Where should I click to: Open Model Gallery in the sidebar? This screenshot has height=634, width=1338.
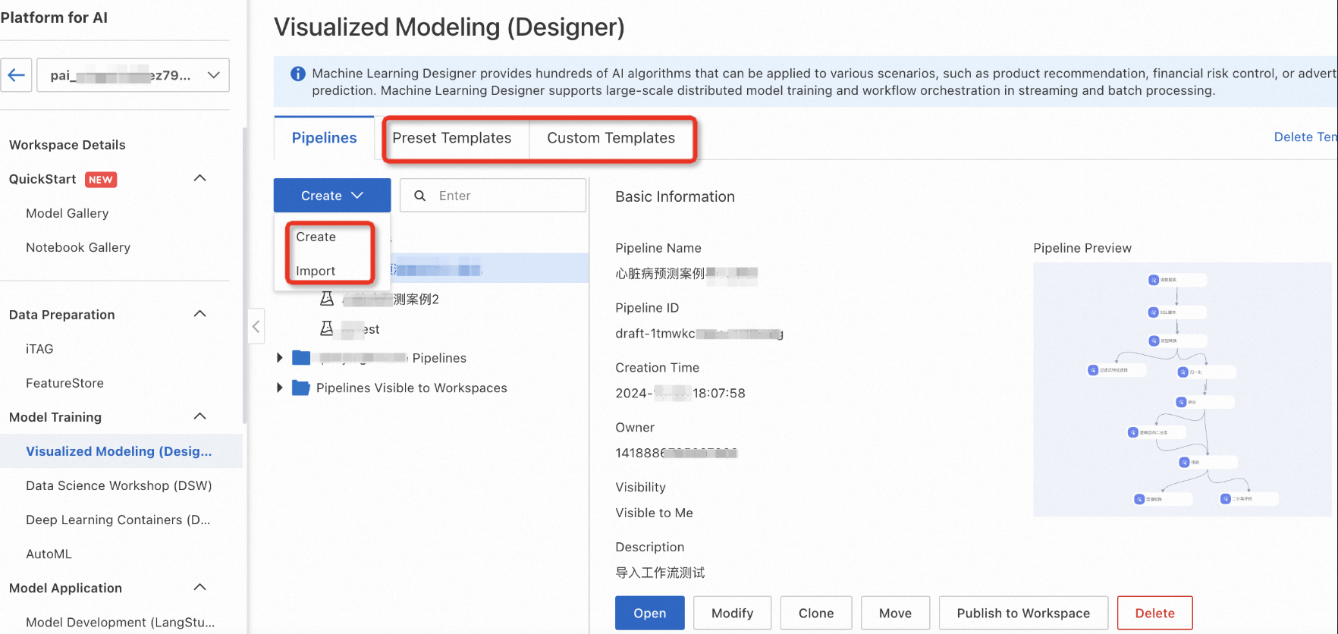(x=68, y=213)
